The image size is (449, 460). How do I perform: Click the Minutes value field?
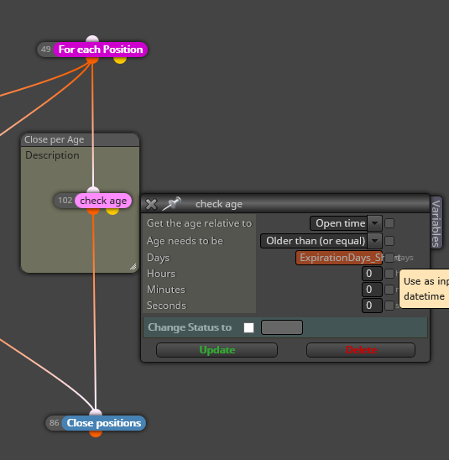point(372,290)
